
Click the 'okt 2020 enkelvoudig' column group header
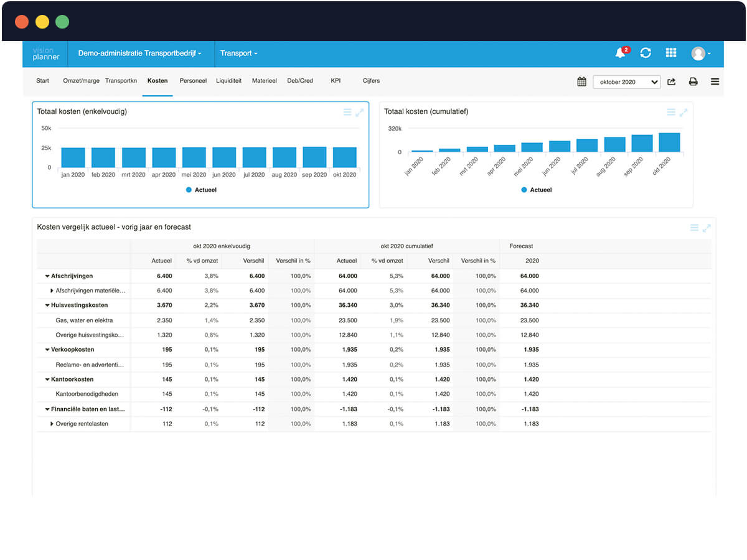pos(222,246)
